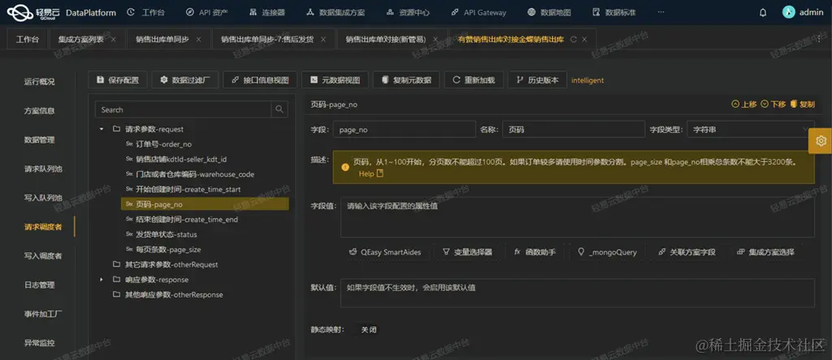Click 上移 to move field up
The width and height of the screenshot is (832, 360).
[x=744, y=105]
